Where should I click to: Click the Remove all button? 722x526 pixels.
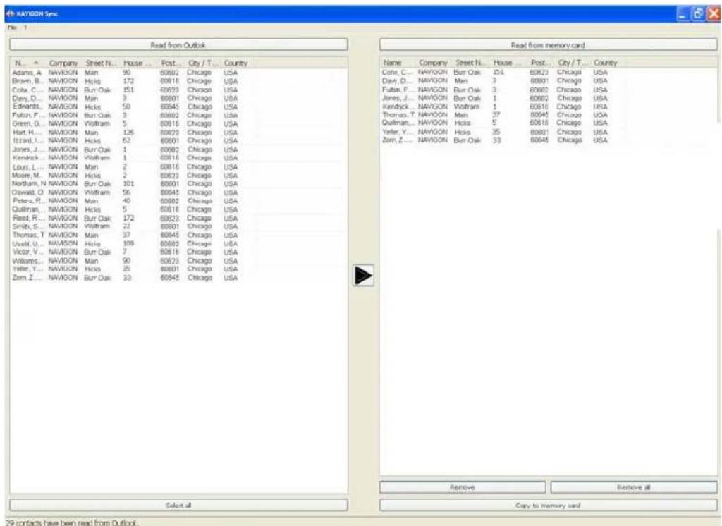[634, 487]
